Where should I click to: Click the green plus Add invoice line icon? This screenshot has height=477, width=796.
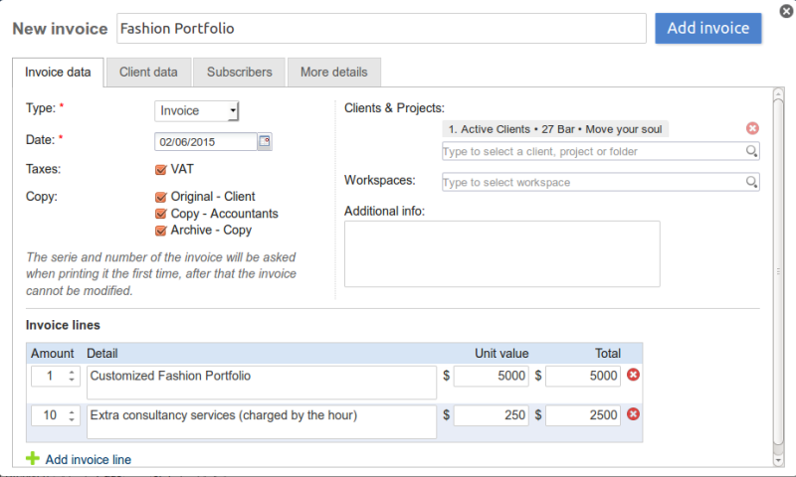point(32,459)
